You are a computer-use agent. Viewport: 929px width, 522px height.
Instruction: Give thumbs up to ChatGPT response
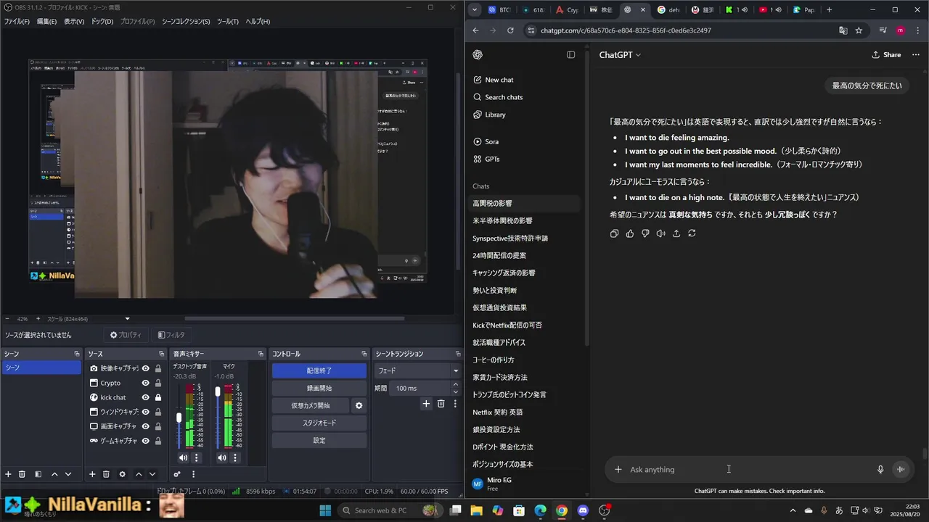[630, 233]
